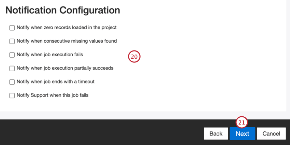
Task: Click the 'Notify when job execution partially succeeds' text
Action: [65, 68]
